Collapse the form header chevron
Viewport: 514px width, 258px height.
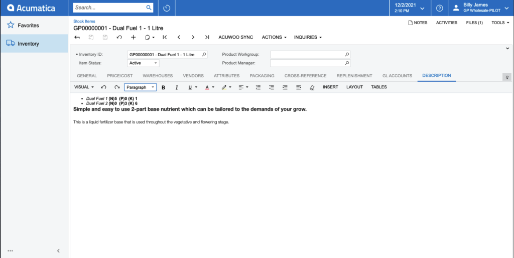pos(507,49)
